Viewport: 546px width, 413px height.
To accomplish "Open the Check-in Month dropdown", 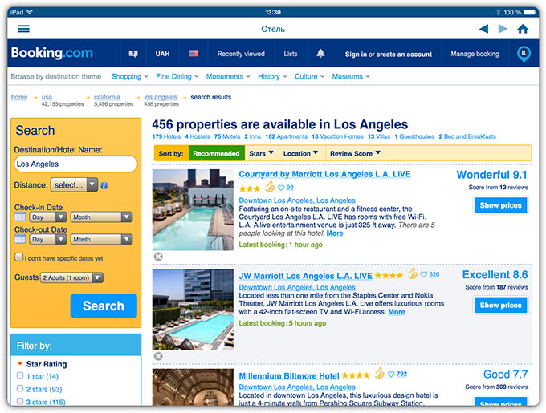I will pos(101,217).
